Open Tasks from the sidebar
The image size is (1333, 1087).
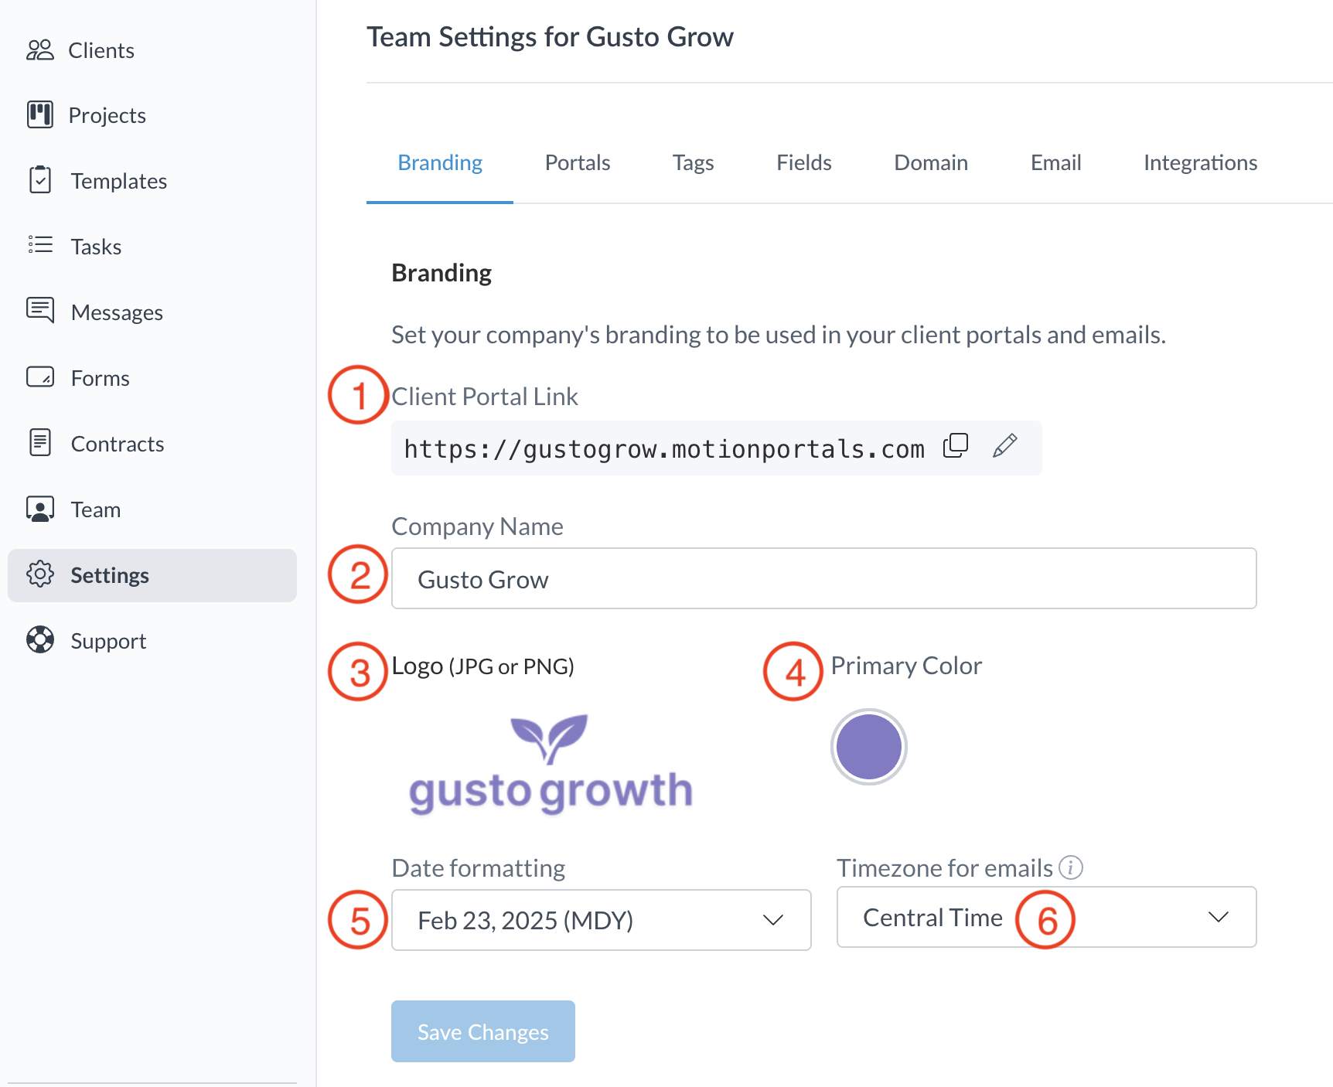(x=96, y=247)
